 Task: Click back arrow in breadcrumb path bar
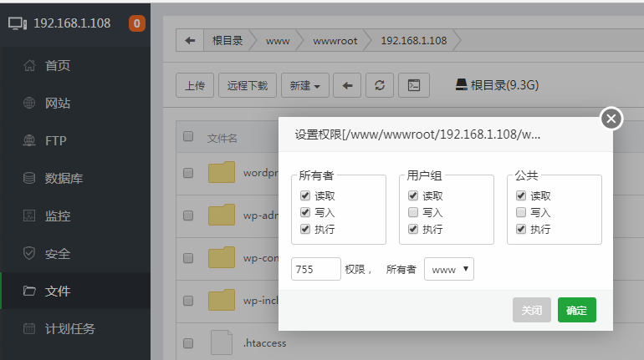190,40
